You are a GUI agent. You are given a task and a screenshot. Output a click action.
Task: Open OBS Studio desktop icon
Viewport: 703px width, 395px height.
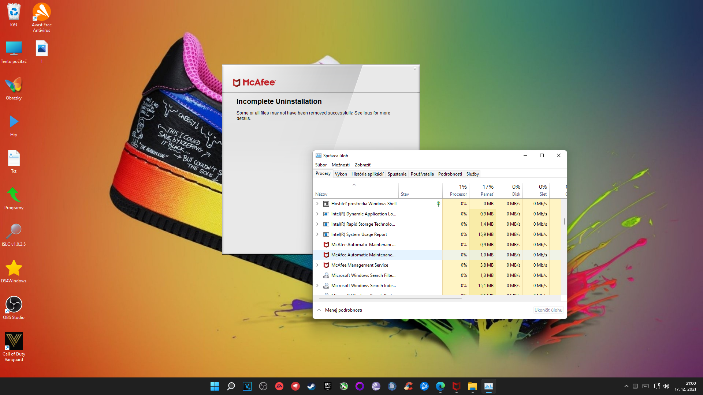click(14, 308)
